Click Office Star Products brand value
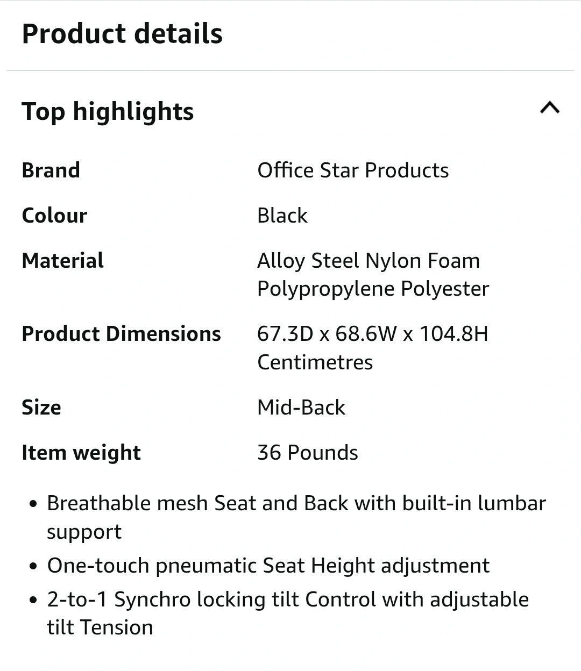Image resolution: width=581 pixels, height=671 pixels. click(x=353, y=170)
